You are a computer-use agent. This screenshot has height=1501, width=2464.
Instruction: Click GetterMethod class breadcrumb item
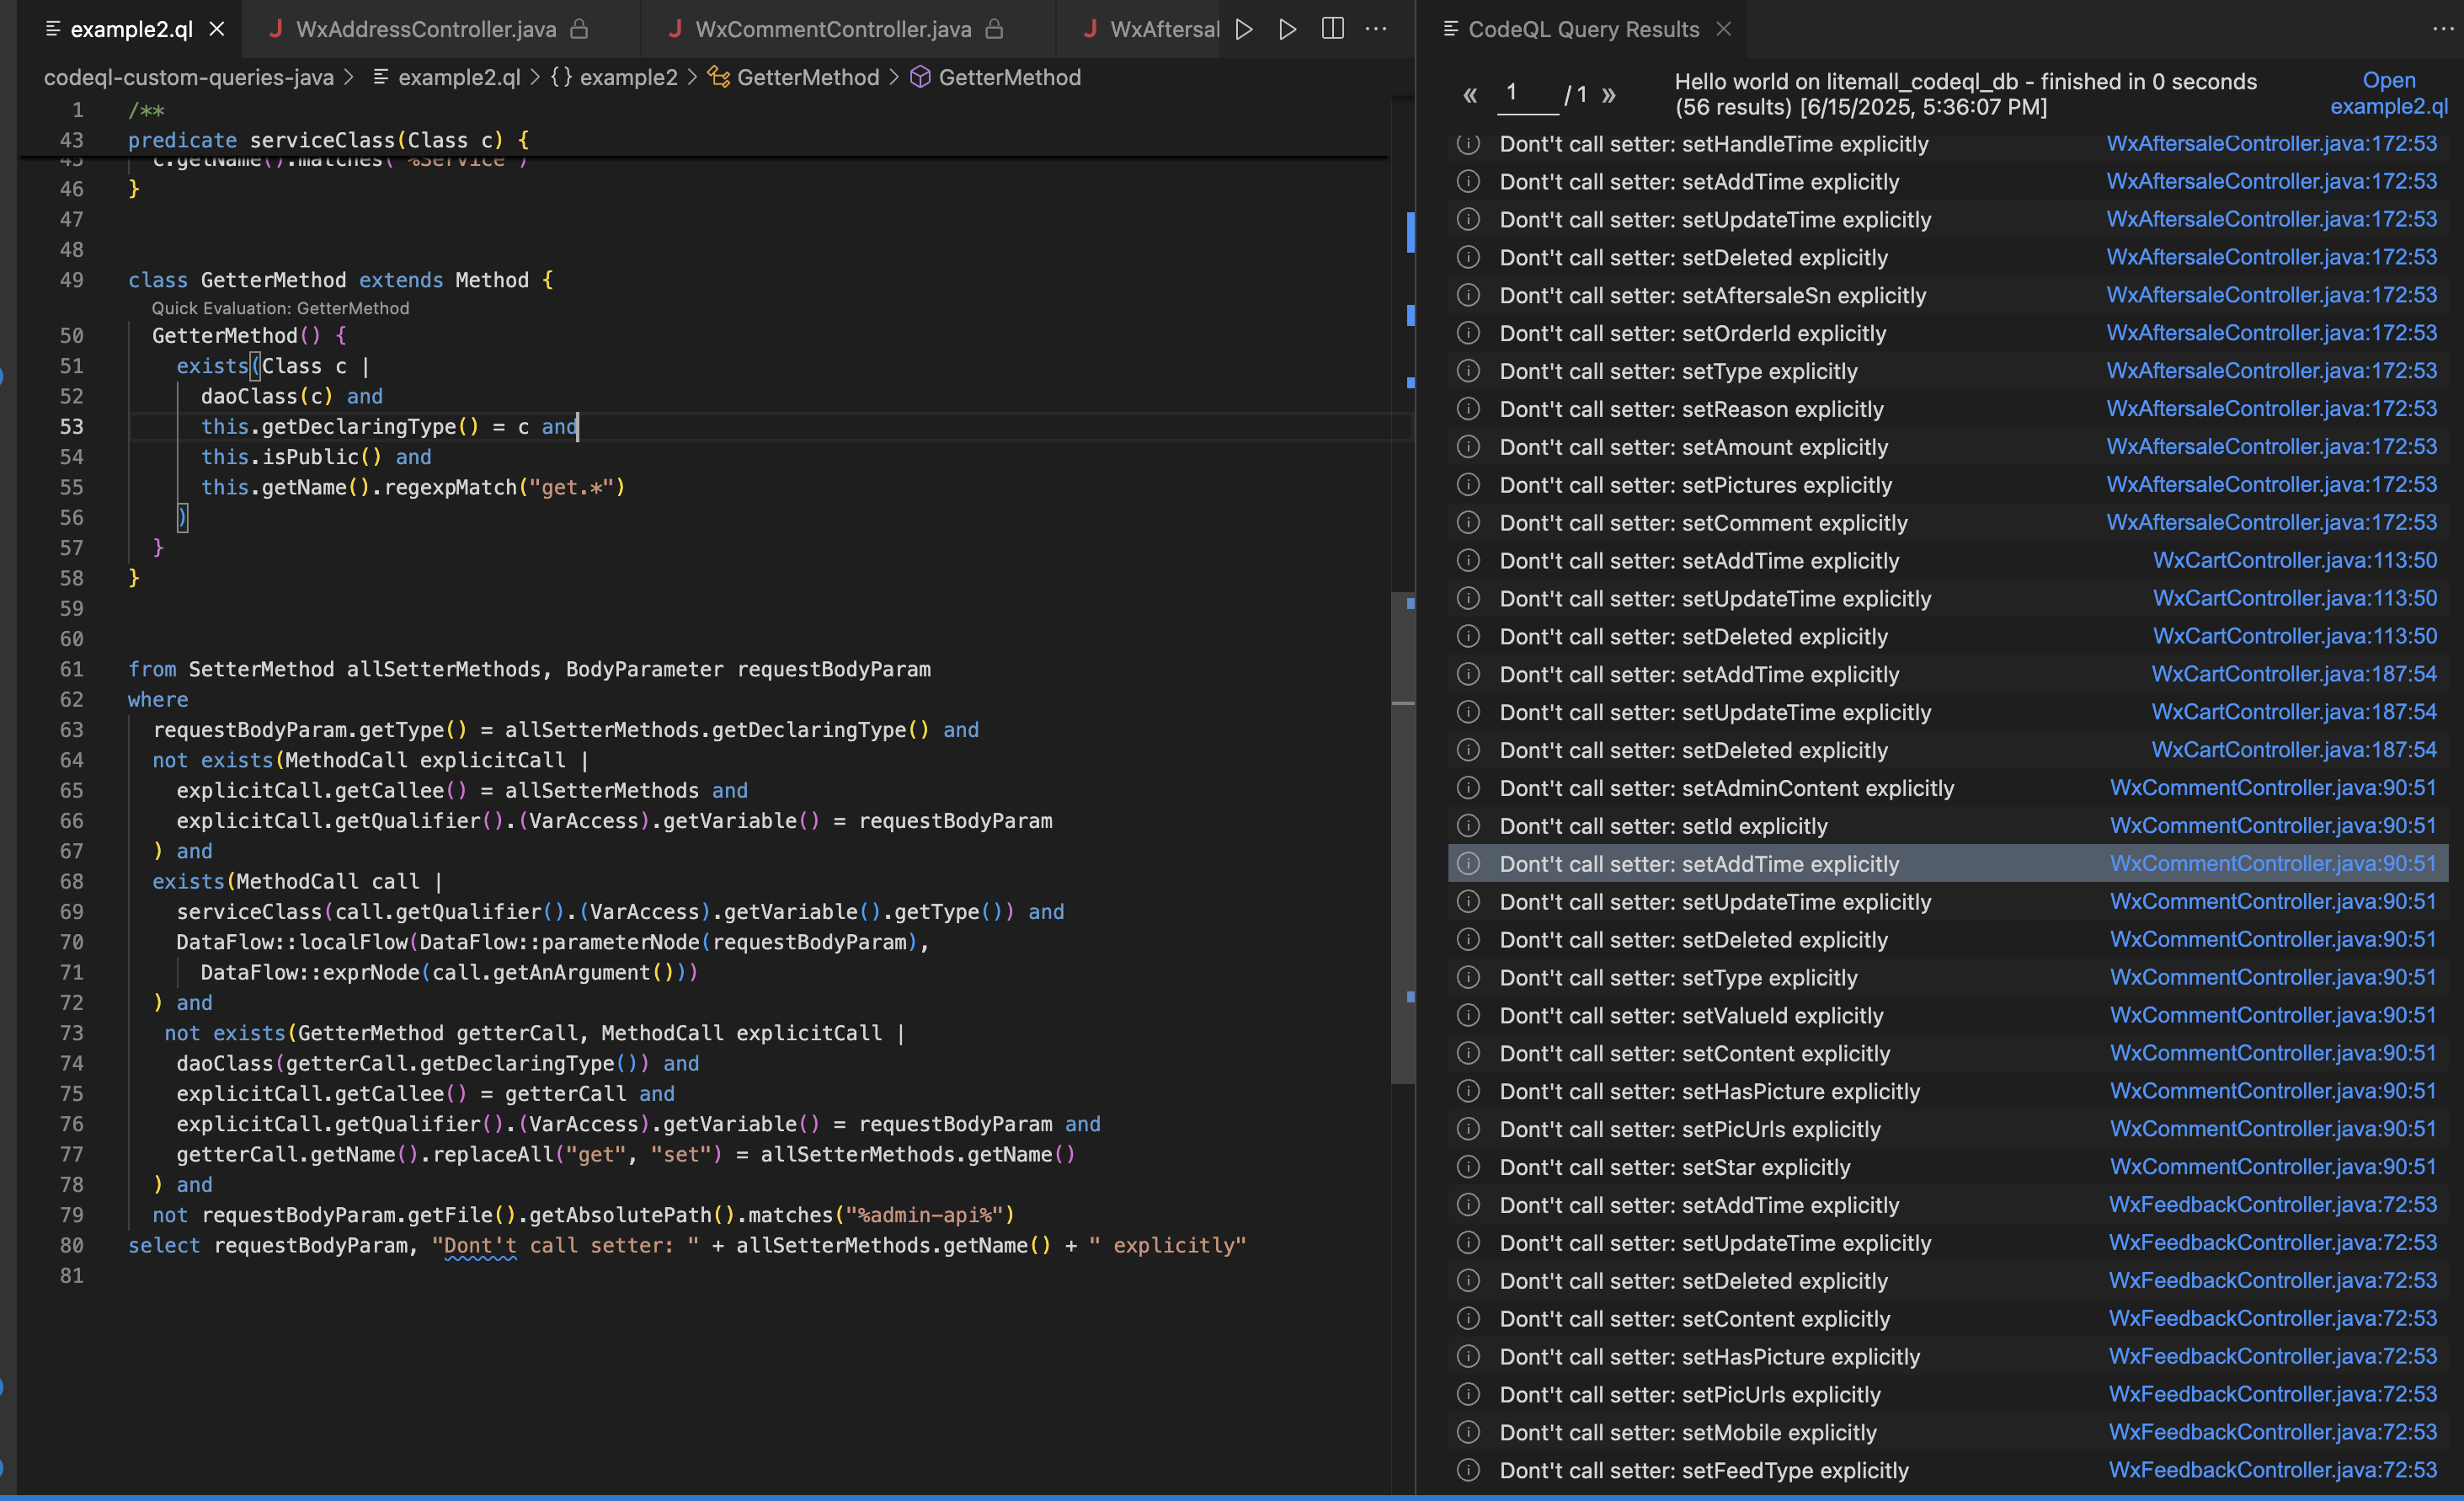tap(807, 77)
